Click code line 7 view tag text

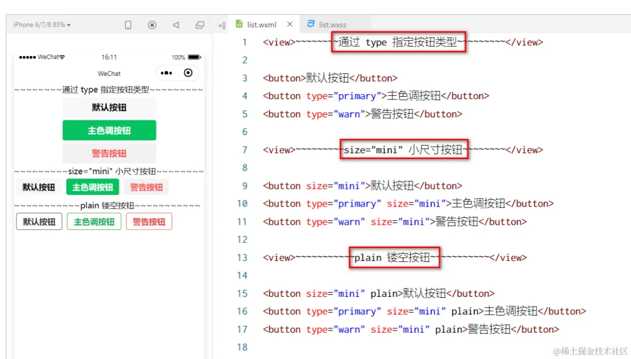click(x=403, y=150)
